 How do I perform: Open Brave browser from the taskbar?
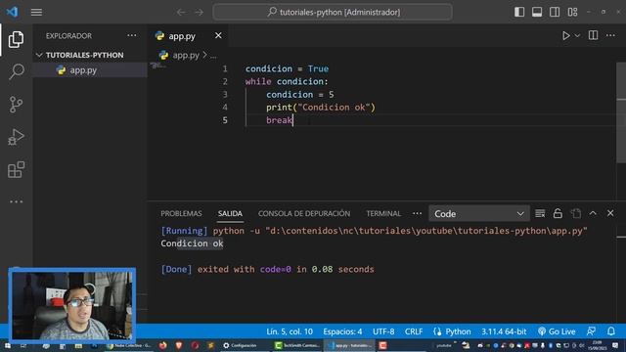178,345
